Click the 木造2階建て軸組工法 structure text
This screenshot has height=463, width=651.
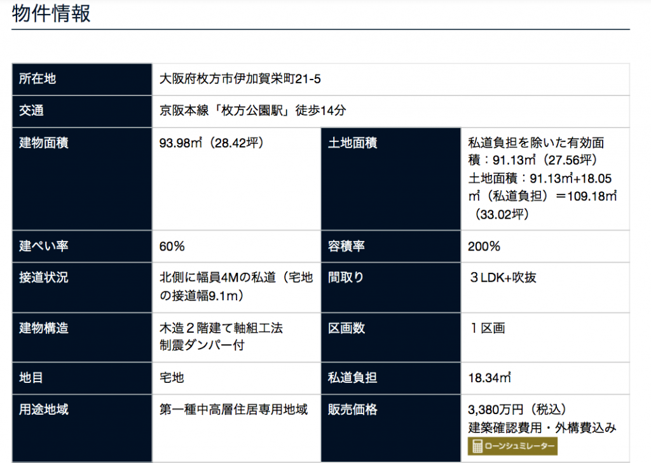[x=221, y=329]
